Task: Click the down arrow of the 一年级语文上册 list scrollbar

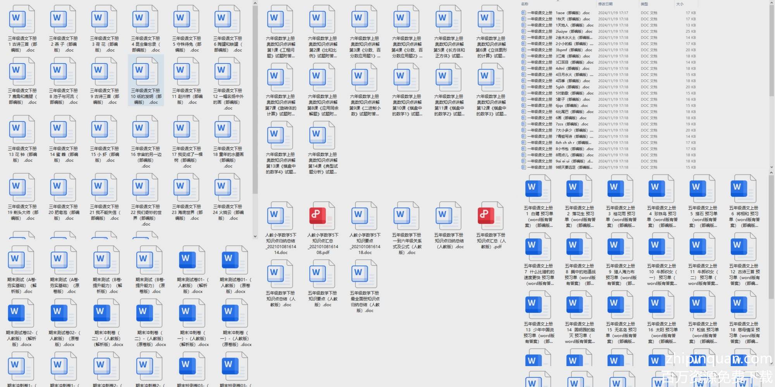Action: [771, 168]
